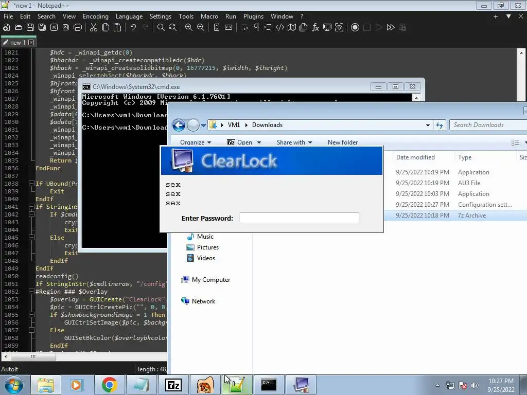Select the 'new 1' document tab
Image resolution: width=527 pixels, height=395 pixels.
pyautogui.click(x=18, y=42)
